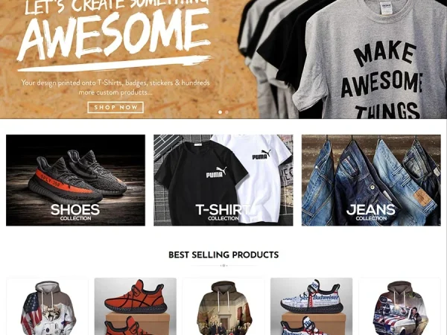This screenshot has height=335, width=447.
Task: Open the SHOES collection banner
Action: click(75, 180)
